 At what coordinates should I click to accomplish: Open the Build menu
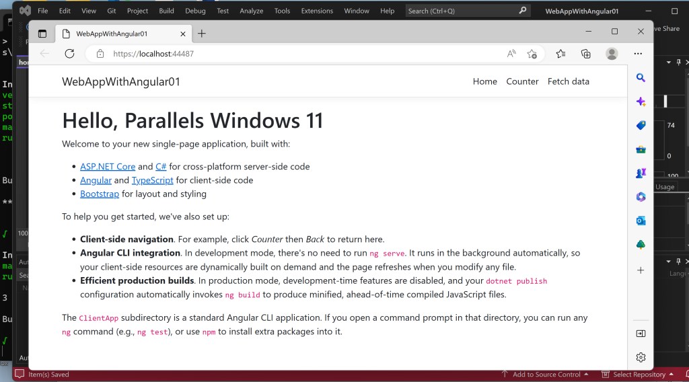pyautogui.click(x=166, y=11)
